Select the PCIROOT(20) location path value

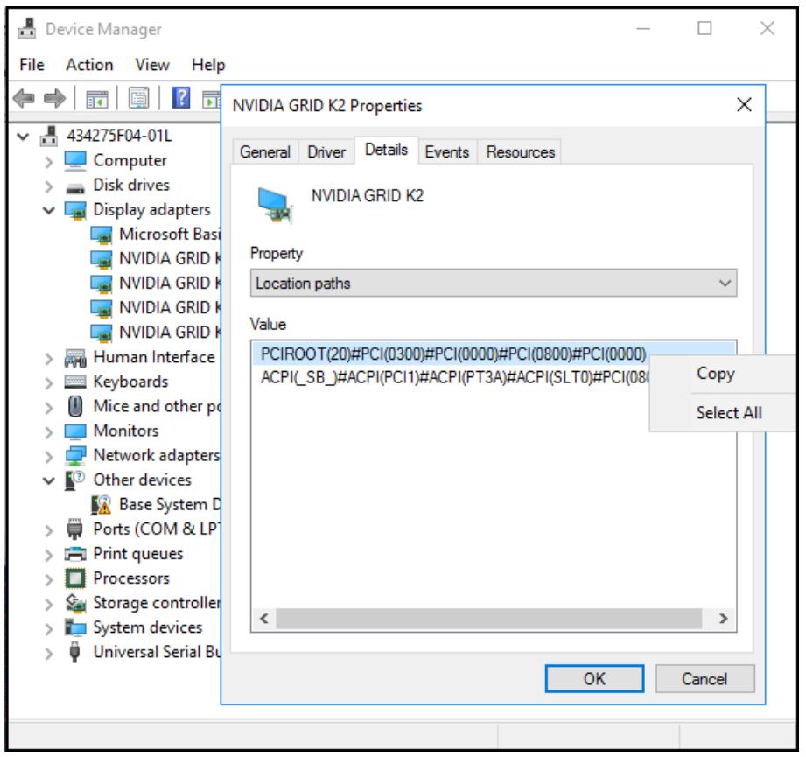click(x=452, y=354)
